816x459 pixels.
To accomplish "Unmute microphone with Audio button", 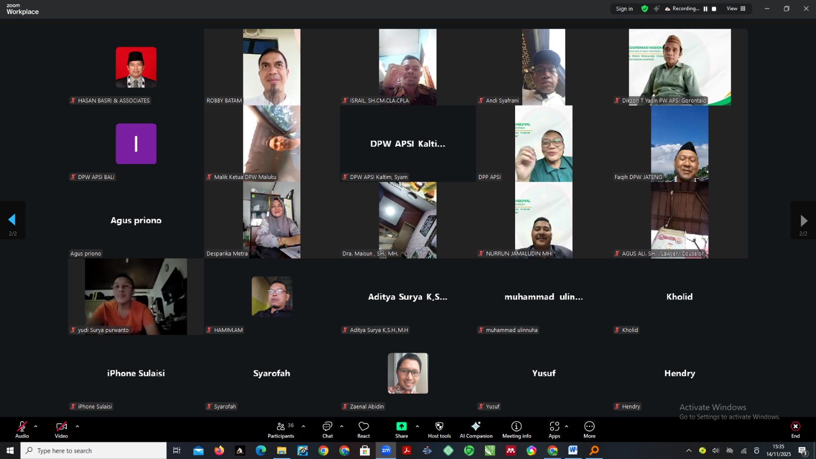I will point(22,429).
